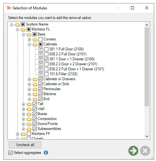Image resolution: width=156 pixels, height=161 pixels.
Task: Click the Uncheck all button
Action: 25,145
